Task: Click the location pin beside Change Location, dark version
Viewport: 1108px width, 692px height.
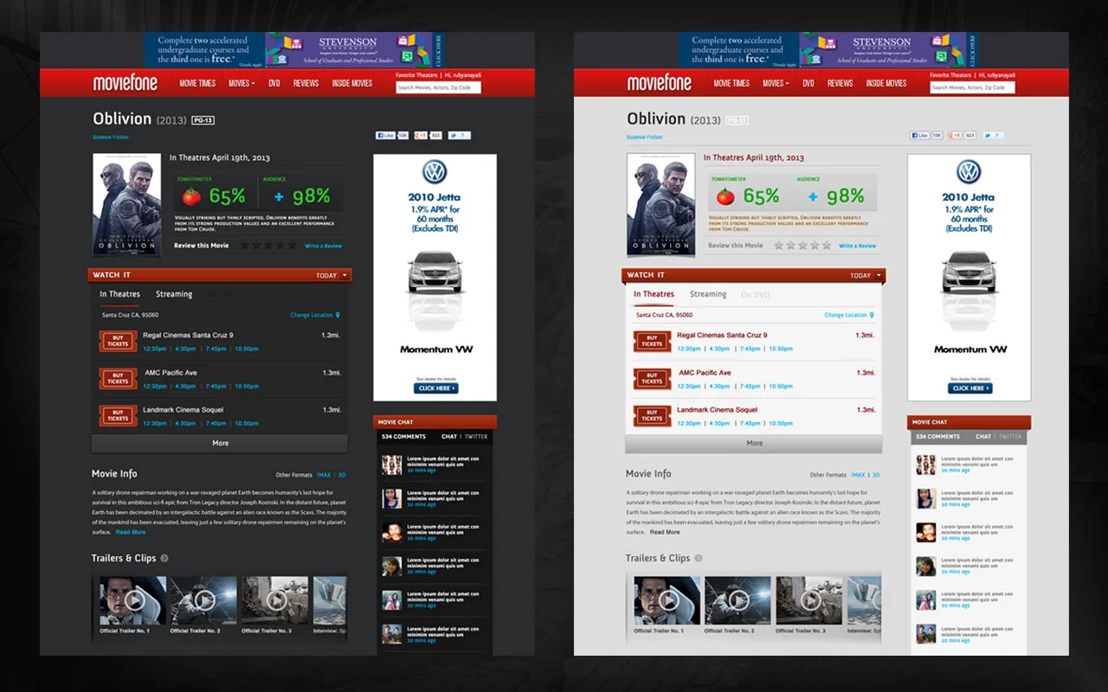Action: [x=338, y=316]
